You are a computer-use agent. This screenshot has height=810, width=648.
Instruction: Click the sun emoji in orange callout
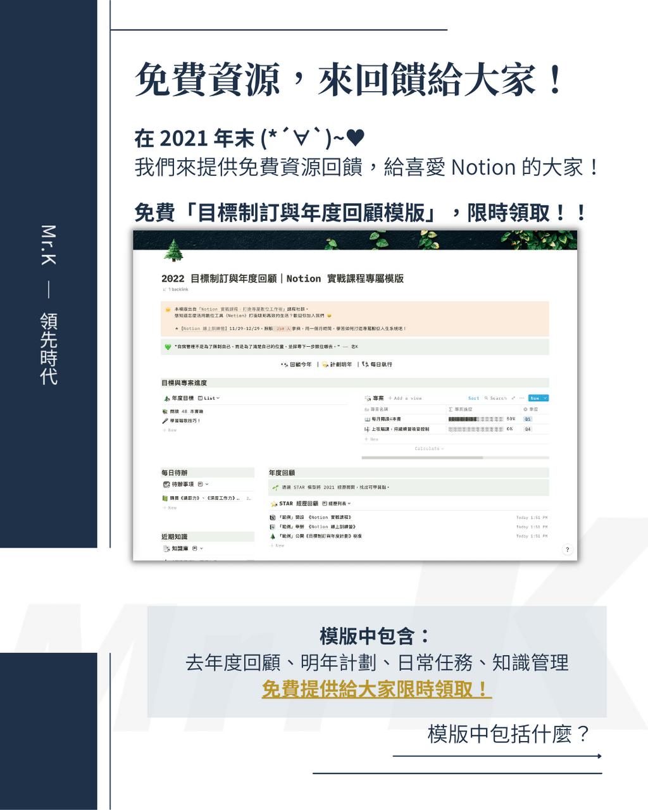[x=168, y=310]
